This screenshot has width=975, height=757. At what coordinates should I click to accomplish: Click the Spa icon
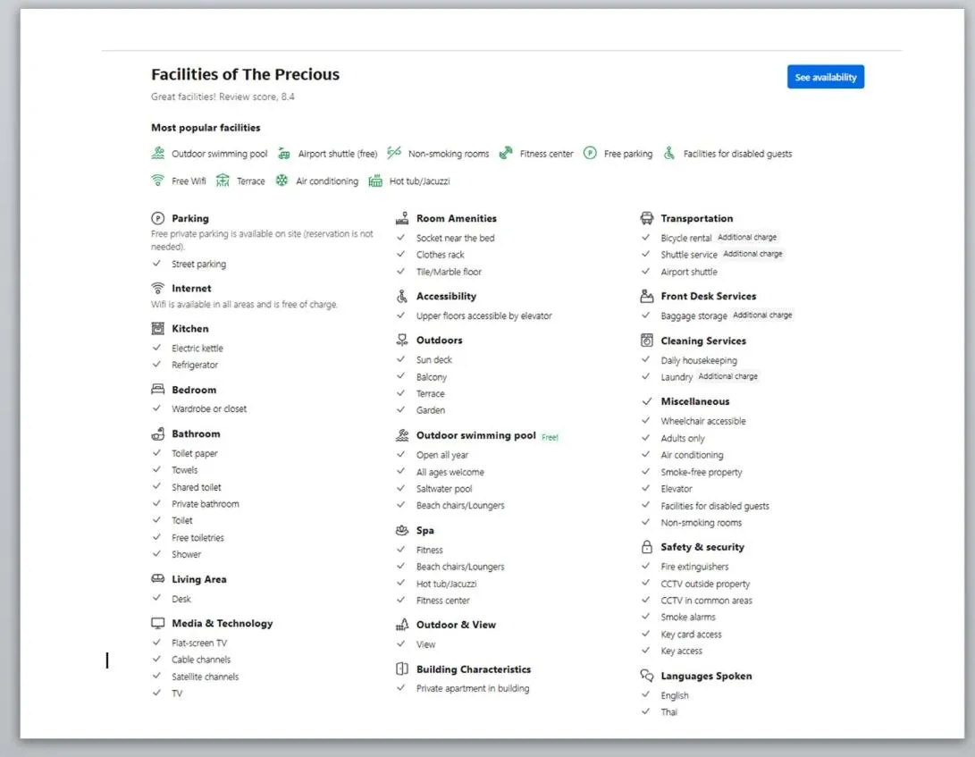tap(404, 530)
